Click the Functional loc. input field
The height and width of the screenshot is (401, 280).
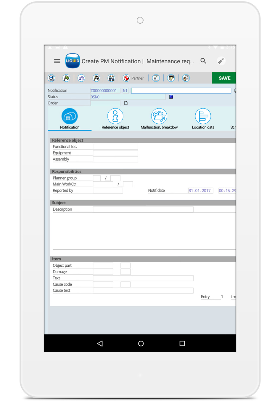115,147
